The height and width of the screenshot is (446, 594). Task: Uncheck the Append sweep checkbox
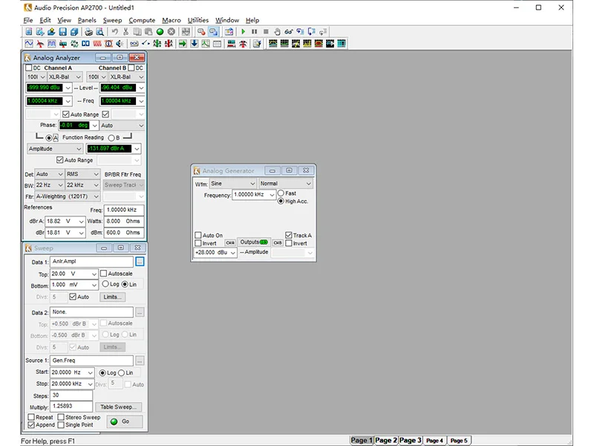(31, 424)
